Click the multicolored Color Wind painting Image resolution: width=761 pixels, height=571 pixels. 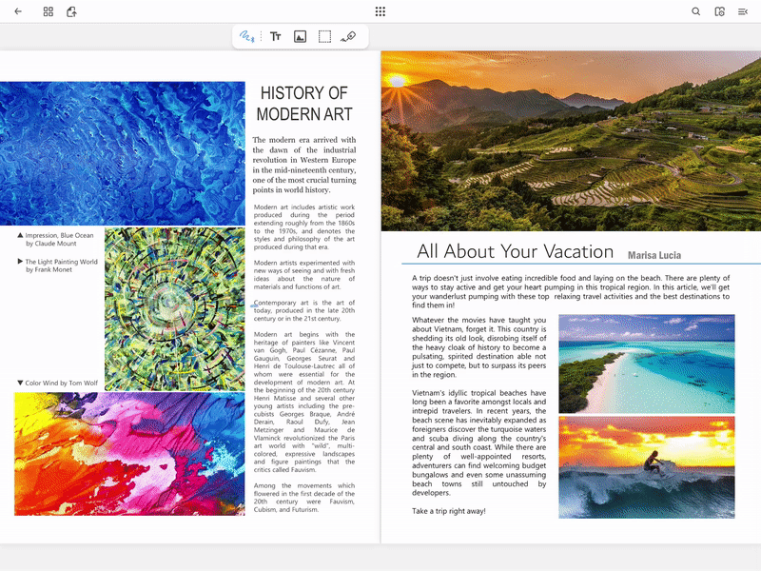[129, 454]
